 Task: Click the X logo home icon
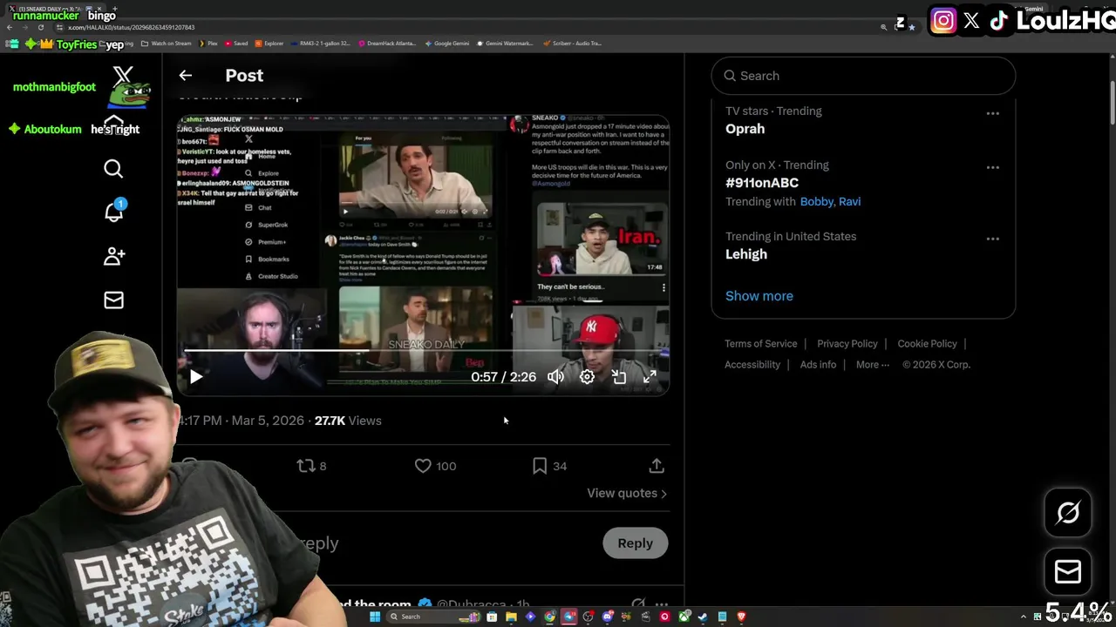(x=123, y=77)
